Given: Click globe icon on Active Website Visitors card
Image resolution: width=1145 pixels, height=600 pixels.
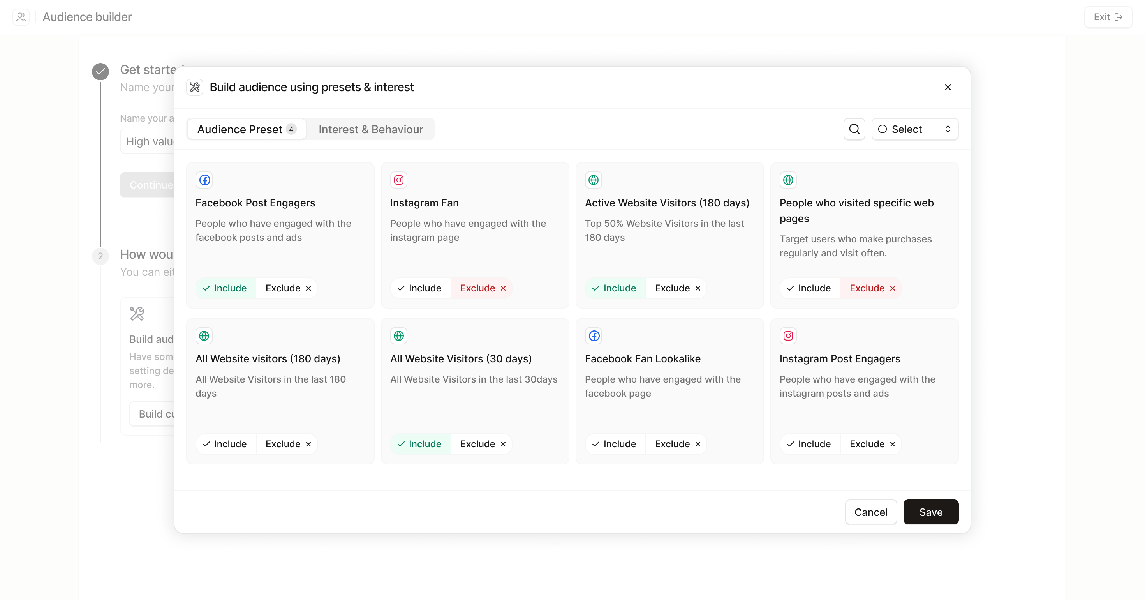Looking at the screenshot, I should point(594,180).
